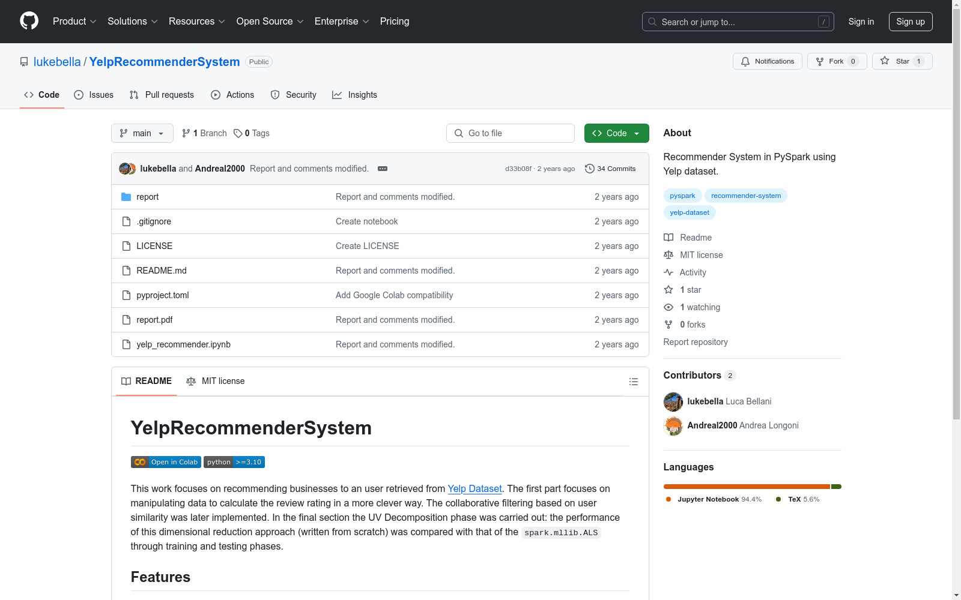961x600 pixels.
Task: View the 34 Commits history
Action: tap(610, 169)
